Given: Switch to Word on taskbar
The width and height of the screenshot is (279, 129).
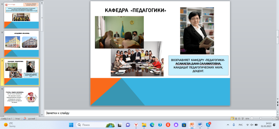Looking at the screenshot, I should 200,125.
